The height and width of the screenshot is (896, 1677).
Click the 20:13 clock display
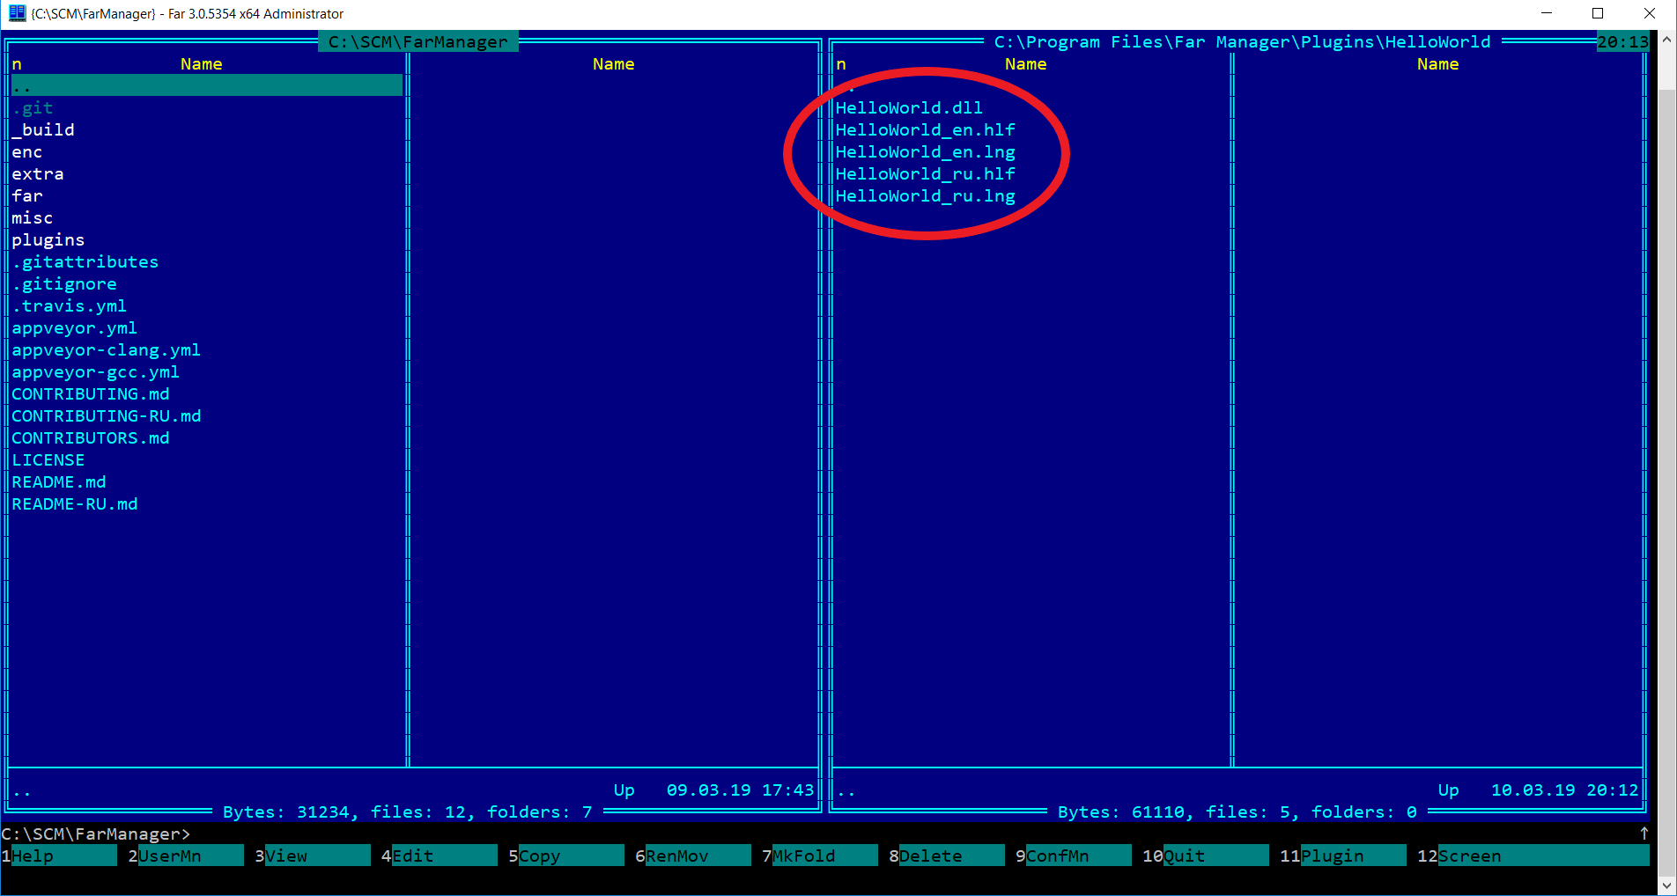1623,41
